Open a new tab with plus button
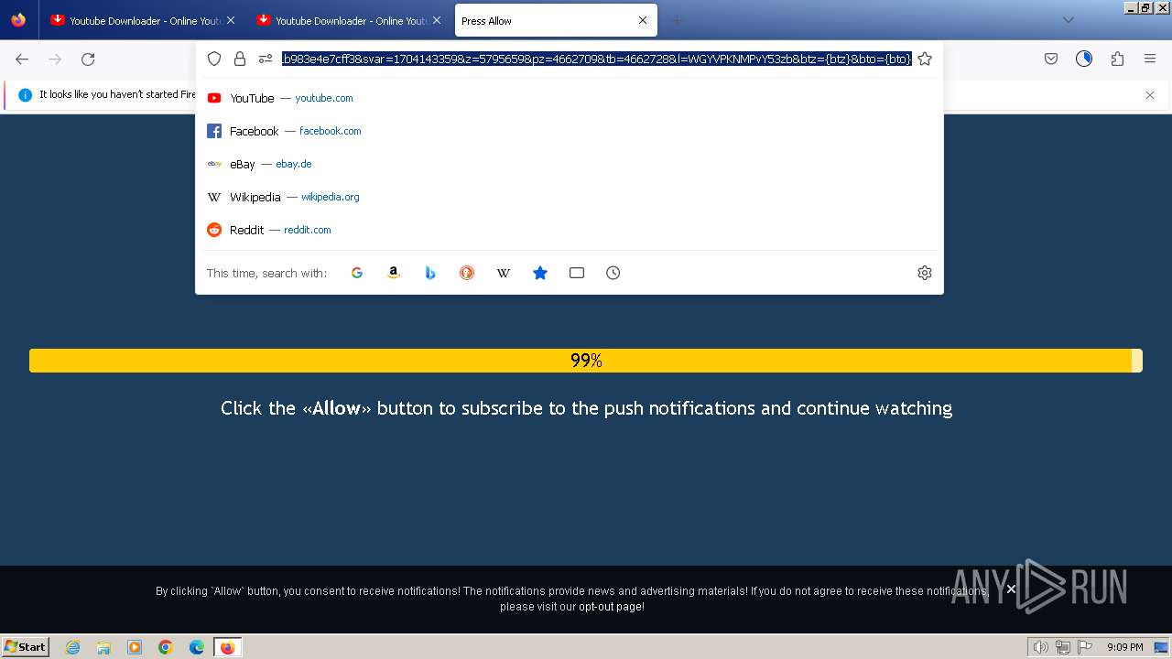Image resolution: width=1172 pixels, height=659 pixels. tap(677, 20)
